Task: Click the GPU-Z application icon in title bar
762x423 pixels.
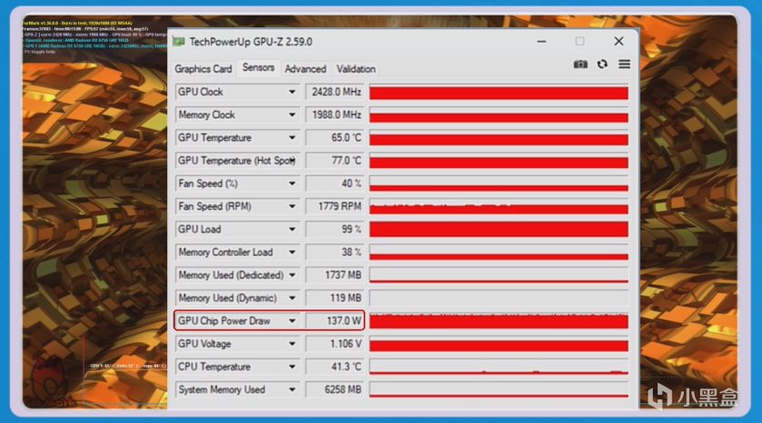Action: pyautogui.click(x=179, y=42)
